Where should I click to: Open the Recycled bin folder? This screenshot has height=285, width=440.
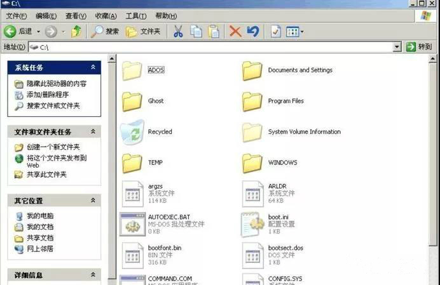pos(132,131)
